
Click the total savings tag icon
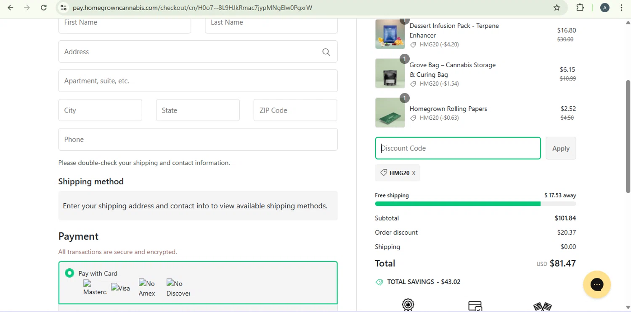tap(379, 282)
